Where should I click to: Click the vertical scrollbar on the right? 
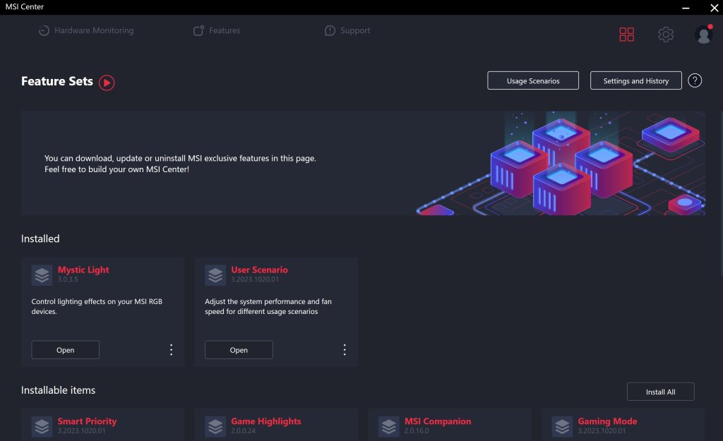[721, 193]
